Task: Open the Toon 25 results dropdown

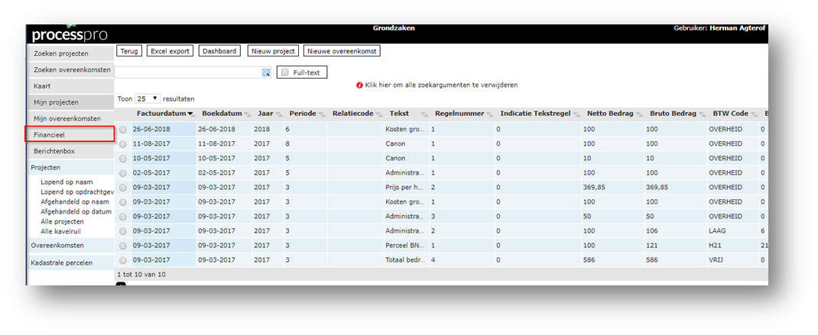Action: point(147,99)
